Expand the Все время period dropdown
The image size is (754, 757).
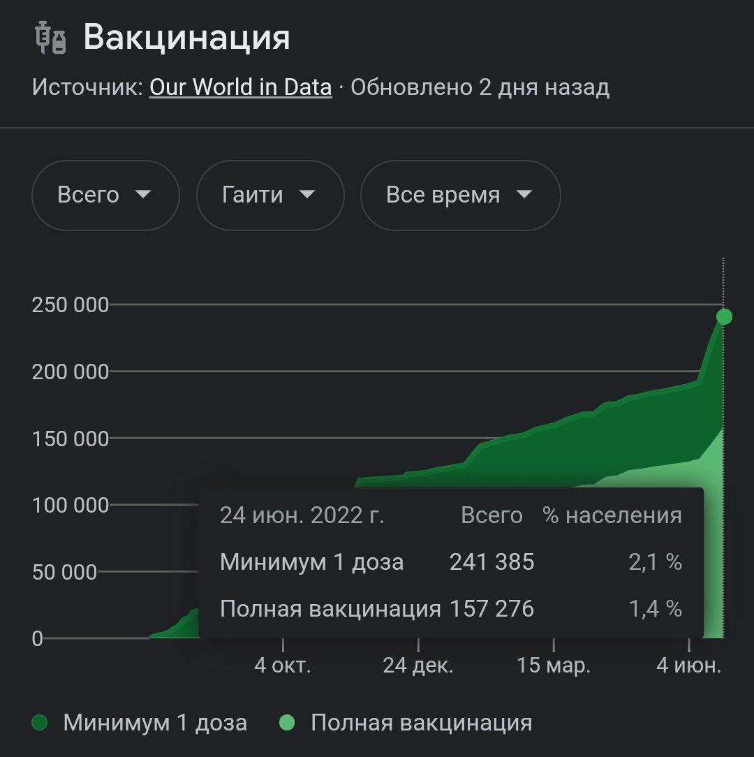coord(461,195)
